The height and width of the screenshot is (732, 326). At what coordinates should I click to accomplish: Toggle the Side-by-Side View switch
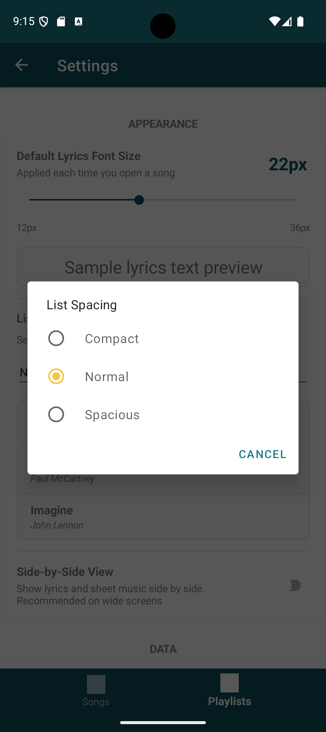click(x=295, y=586)
